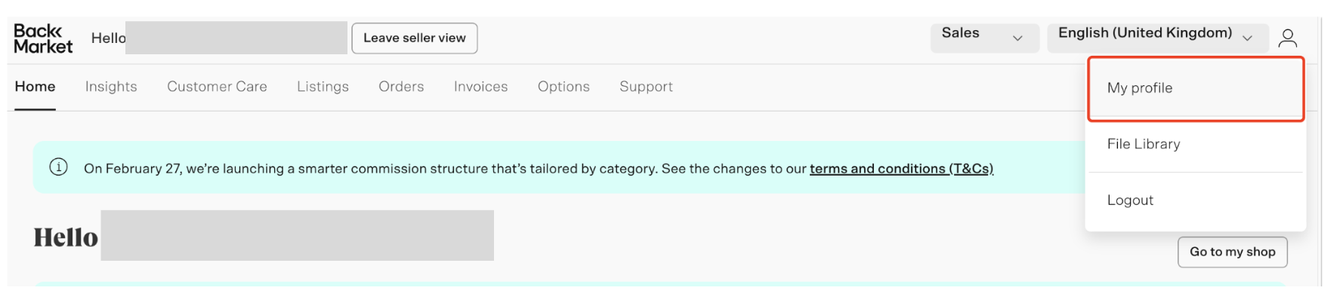Click the Go to my shop button
The width and height of the screenshot is (1343, 306).
[1232, 252]
